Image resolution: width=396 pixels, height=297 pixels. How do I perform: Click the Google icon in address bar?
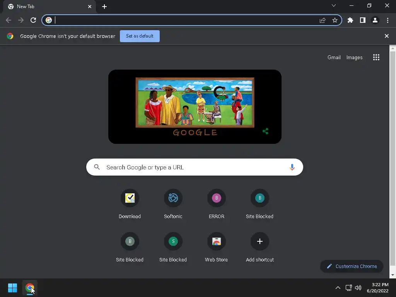[x=49, y=20]
